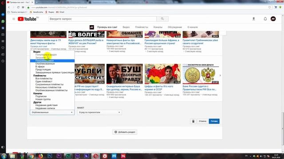The height and width of the screenshot is (159, 284).
Task: Switch to the Плейлисты channel tab
Action: pos(142,27)
